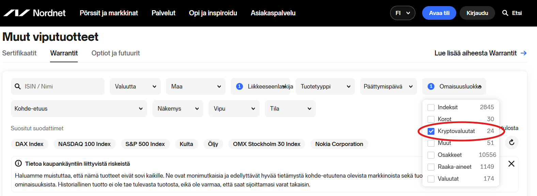The height and width of the screenshot is (196, 537).
Task: Check the Raaka-aineet checkbox
Action: coord(431,167)
